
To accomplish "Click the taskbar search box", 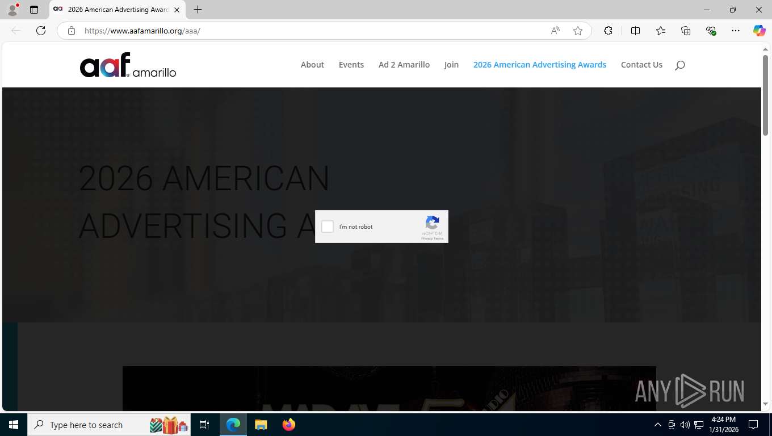I will tap(109, 425).
